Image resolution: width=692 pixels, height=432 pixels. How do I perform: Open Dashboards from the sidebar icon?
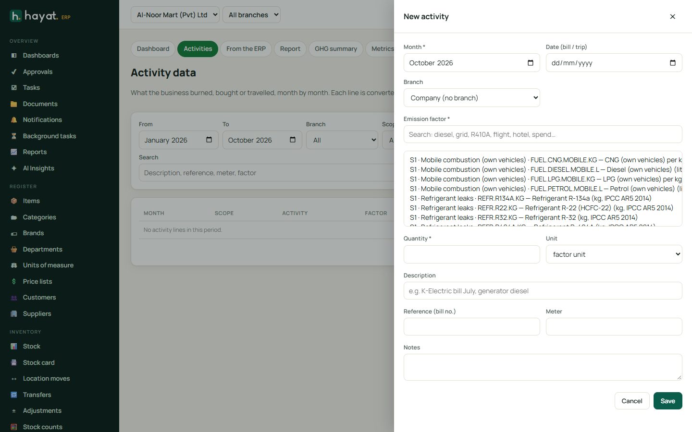click(14, 56)
